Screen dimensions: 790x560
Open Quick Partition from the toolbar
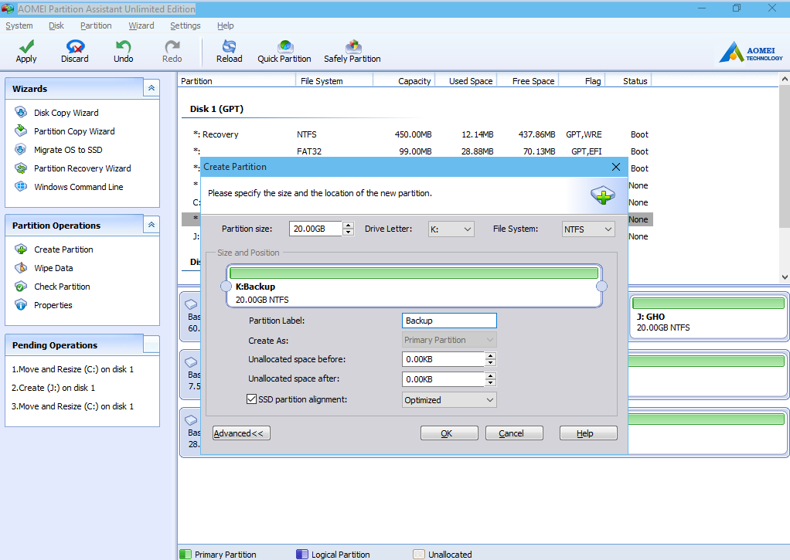pos(284,50)
